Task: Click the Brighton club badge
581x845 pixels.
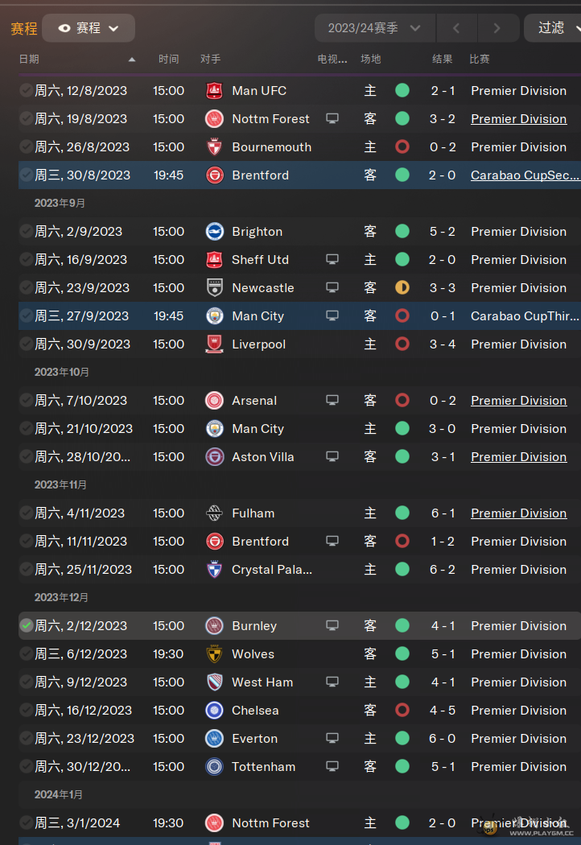Action: tap(215, 231)
